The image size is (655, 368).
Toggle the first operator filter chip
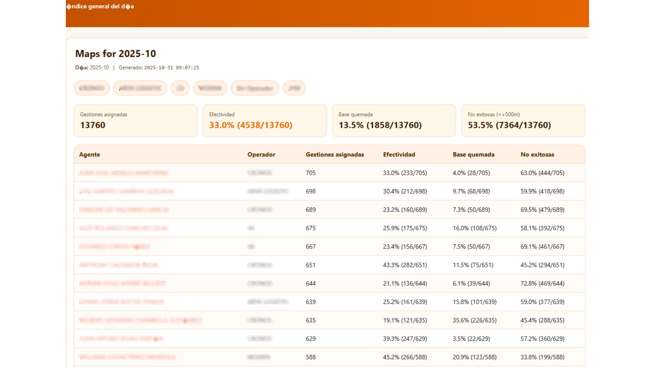tap(91, 88)
